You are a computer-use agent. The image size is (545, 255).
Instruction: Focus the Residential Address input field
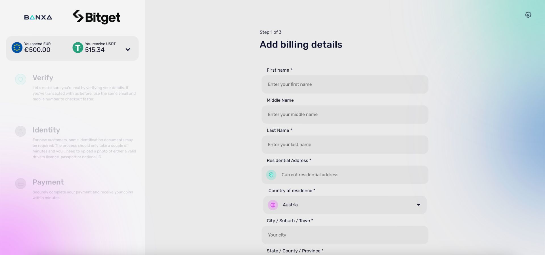pyautogui.click(x=345, y=175)
